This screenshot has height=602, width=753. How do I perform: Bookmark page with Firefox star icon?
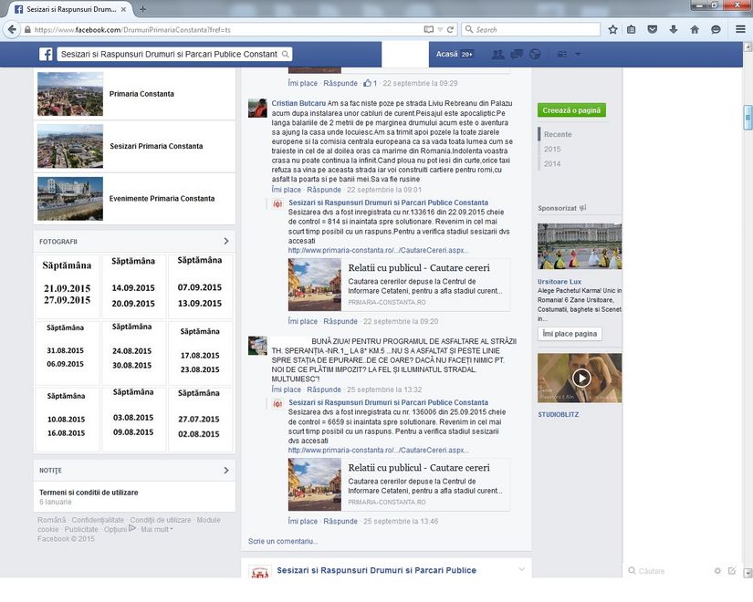pos(612,29)
